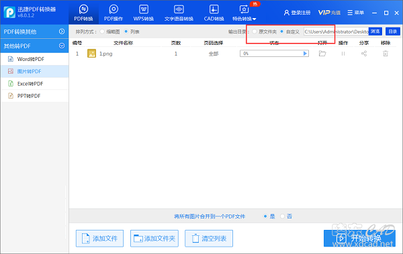Open the PDF转换 tab
This screenshot has height=254, width=403.
pyautogui.click(x=83, y=13)
